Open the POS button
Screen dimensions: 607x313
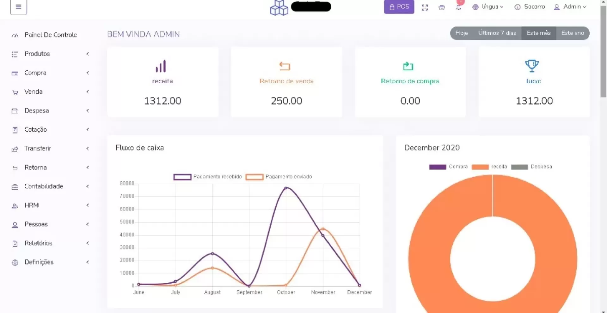(399, 7)
